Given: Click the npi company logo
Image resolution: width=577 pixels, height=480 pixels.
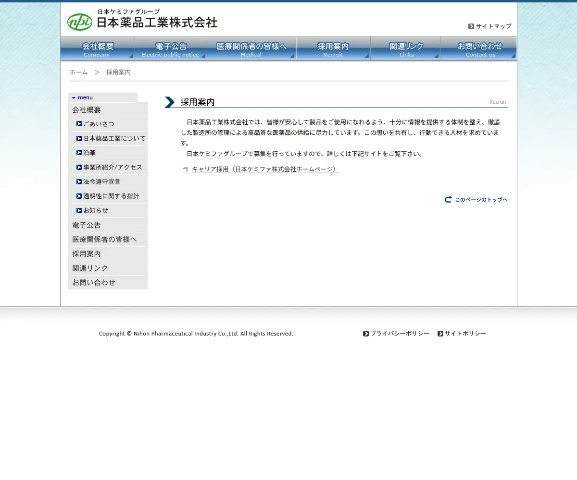Looking at the screenshot, I should 79,22.
